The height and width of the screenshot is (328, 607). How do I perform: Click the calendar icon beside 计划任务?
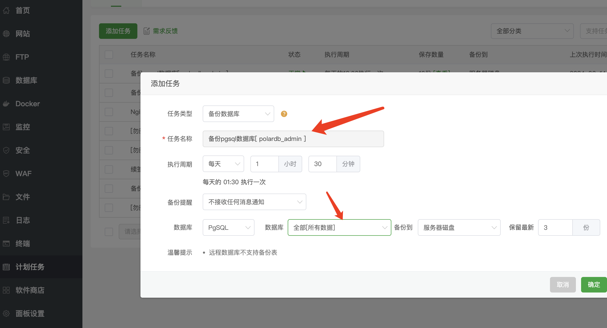[x=6, y=267]
